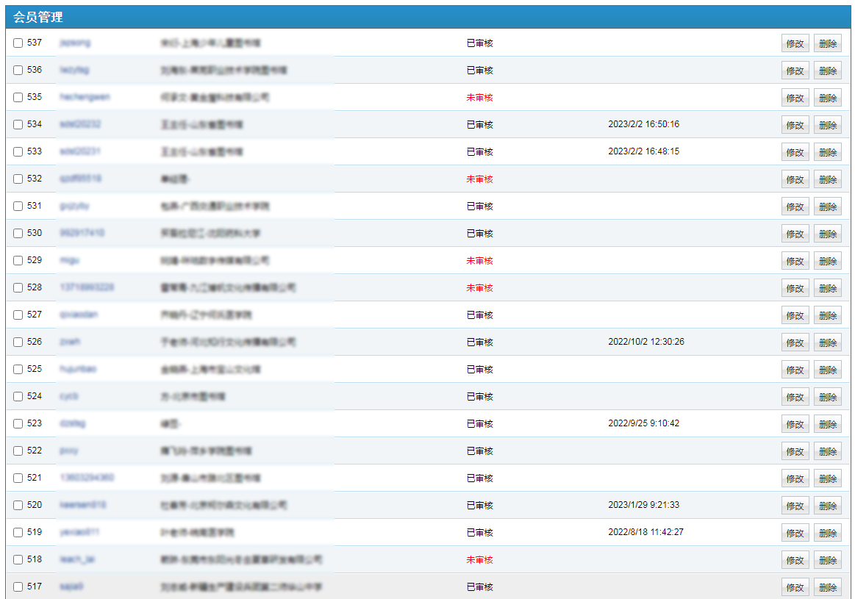The width and height of the screenshot is (855, 599).
Task: Enable the checkbox for member 523
Action: [18, 424]
